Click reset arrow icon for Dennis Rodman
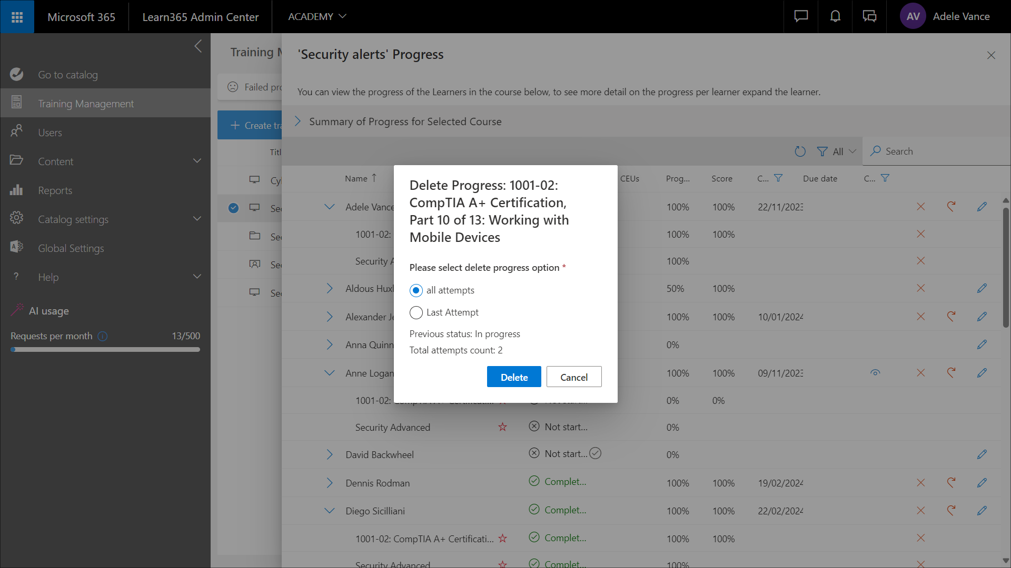 [x=951, y=483]
